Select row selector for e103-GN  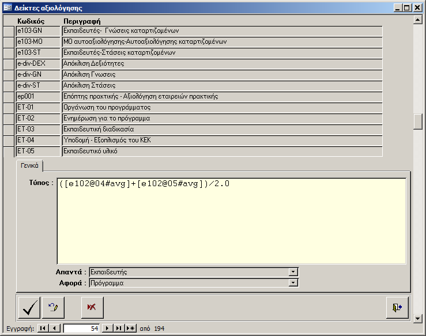pyautogui.click(x=9, y=31)
